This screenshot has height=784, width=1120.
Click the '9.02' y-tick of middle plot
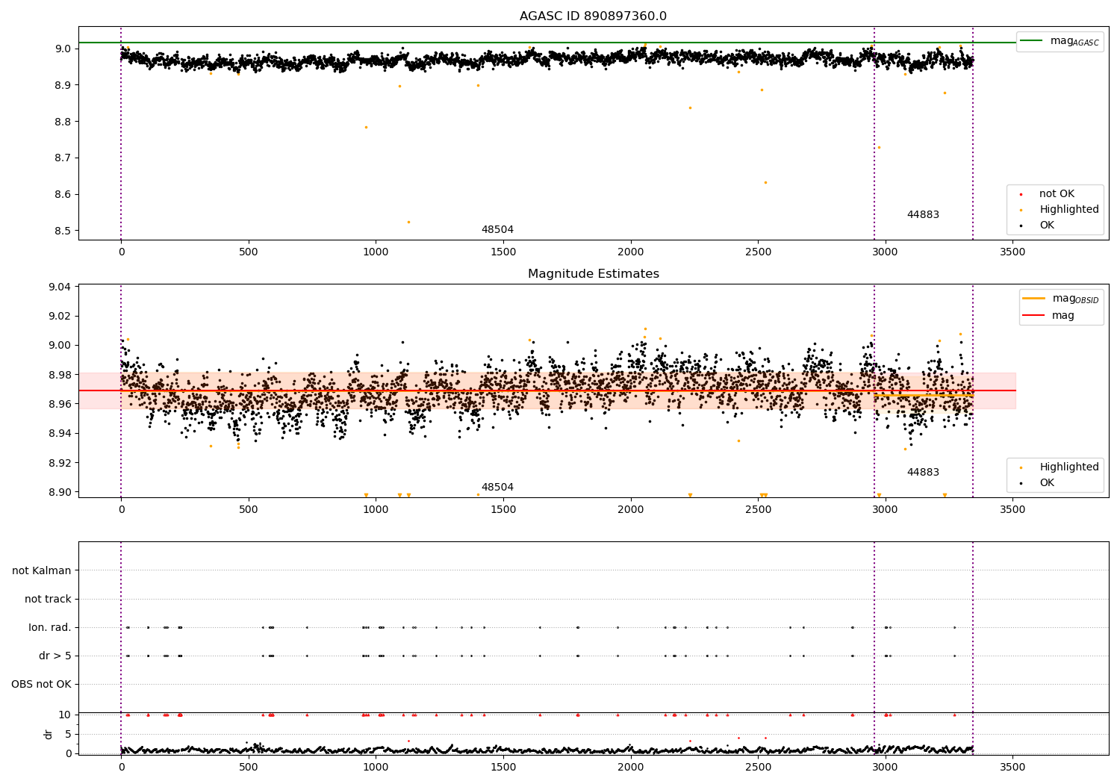tap(60, 317)
